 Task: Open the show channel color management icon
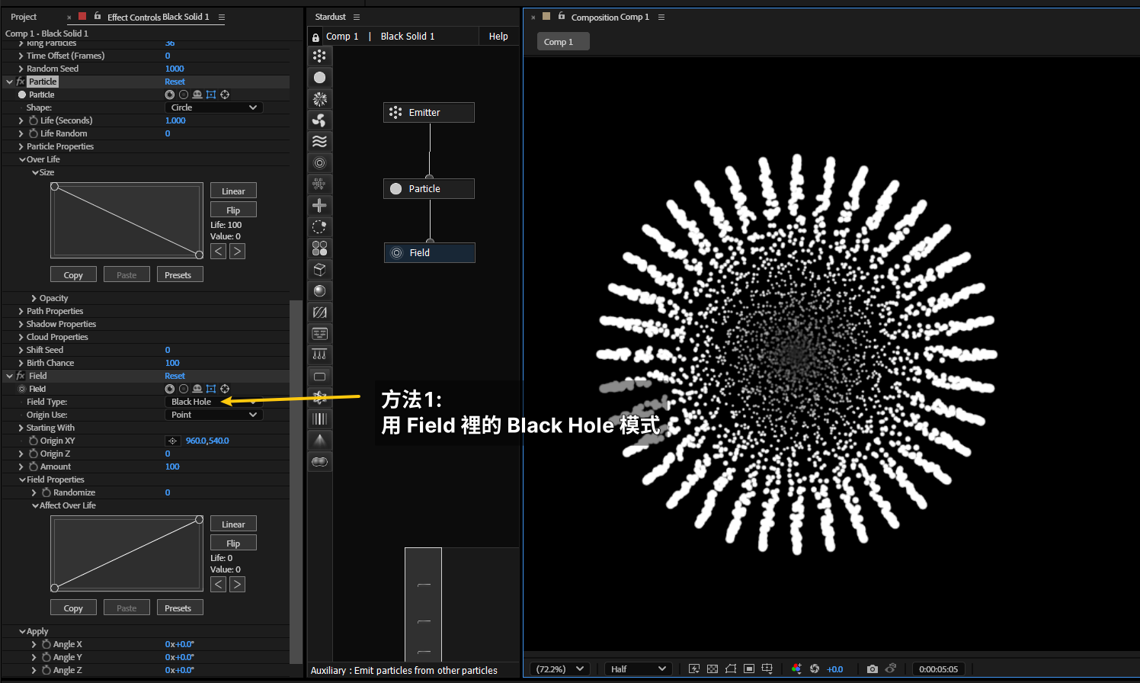coord(796,669)
